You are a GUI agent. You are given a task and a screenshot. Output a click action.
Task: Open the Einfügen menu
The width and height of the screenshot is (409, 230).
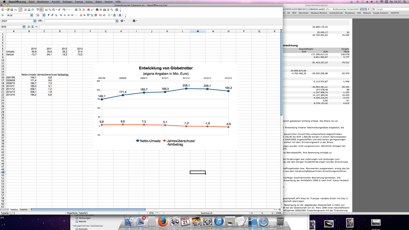67,2
